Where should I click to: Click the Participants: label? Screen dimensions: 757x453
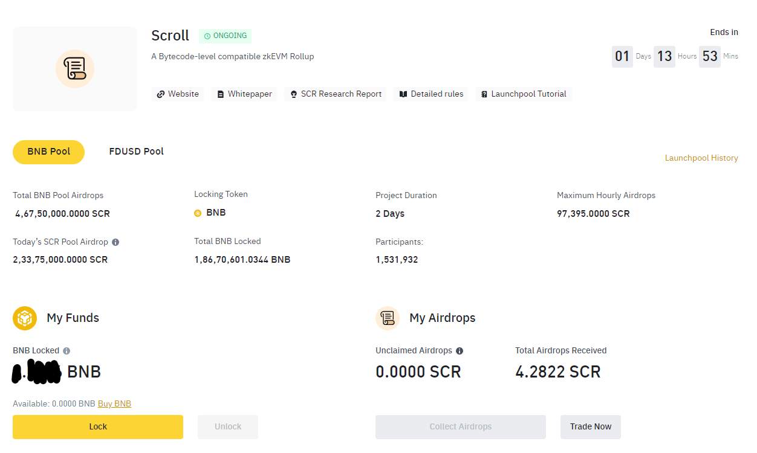coord(399,242)
